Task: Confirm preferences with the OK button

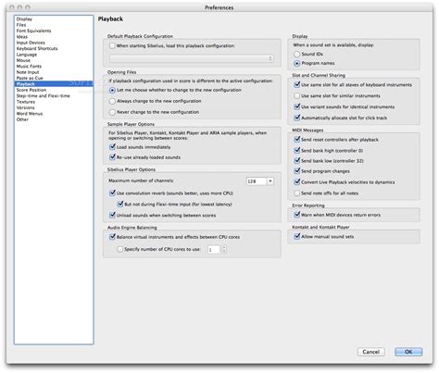Action: [408, 352]
